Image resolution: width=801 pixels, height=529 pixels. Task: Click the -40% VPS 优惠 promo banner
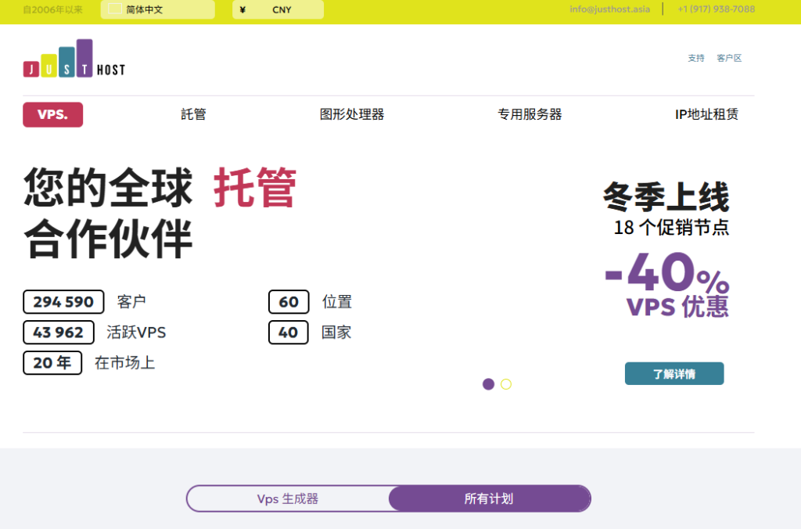(x=666, y=283)
